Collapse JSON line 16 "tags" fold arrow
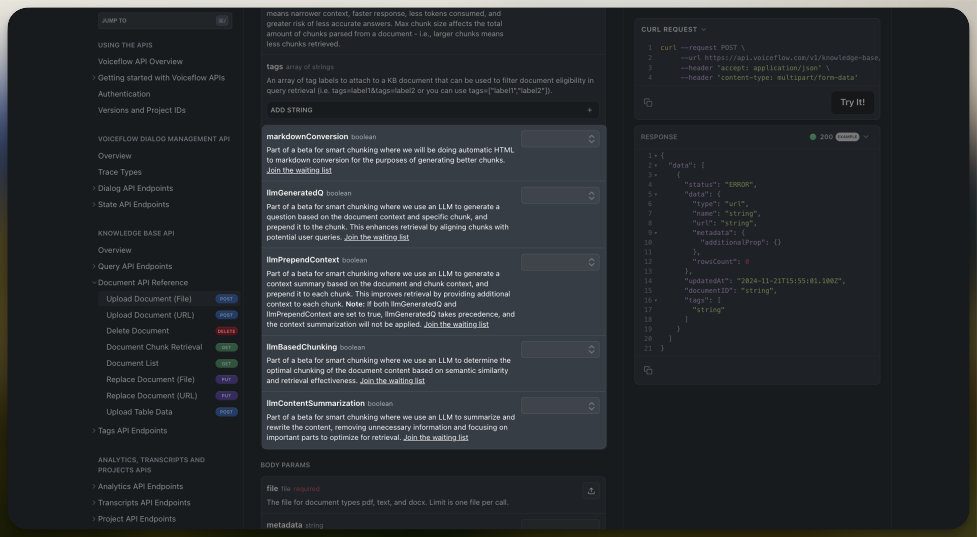The height and width of the screenshot is (537, 977). [x=656, y=301]
